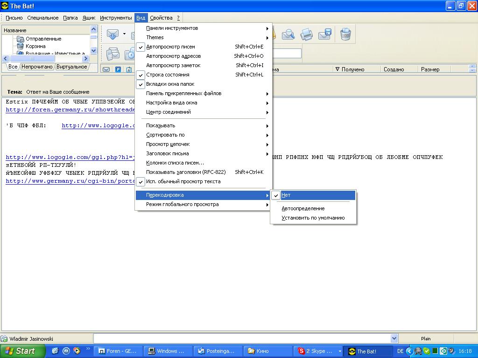Click the envelope column header icon
The image size is (478, 358).
(106, 69)
